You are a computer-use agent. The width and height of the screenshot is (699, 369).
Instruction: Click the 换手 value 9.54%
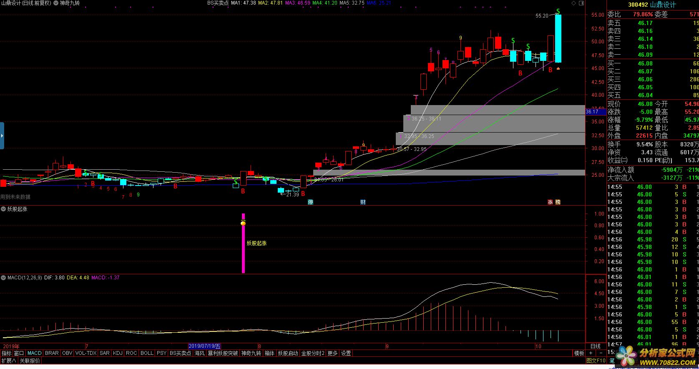[x=644, y=144]
